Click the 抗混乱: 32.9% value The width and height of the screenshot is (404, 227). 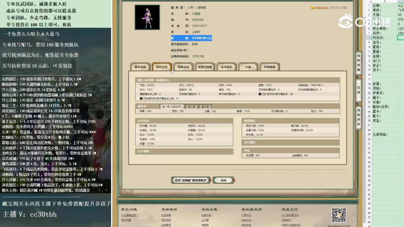(x=148, y=130)
